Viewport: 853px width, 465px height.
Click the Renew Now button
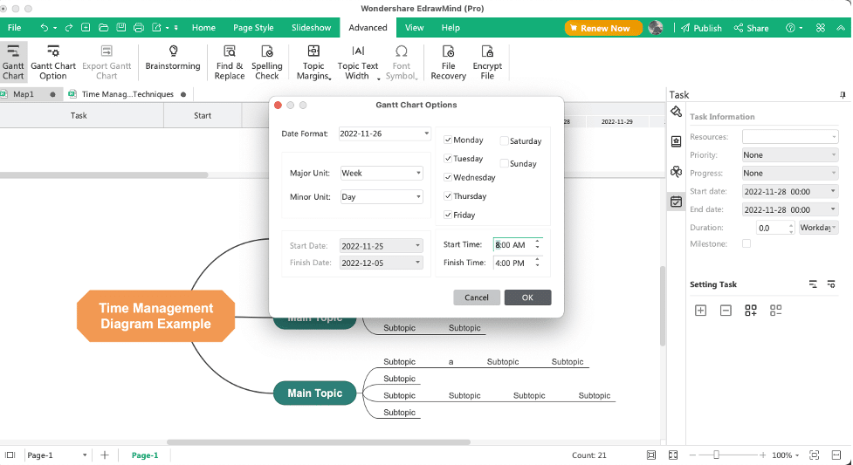tap(603, 28)
